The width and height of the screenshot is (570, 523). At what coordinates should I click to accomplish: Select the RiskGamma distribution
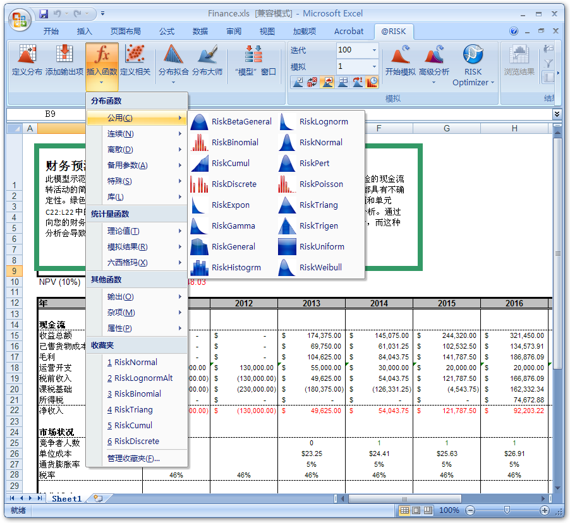(231, 225)
